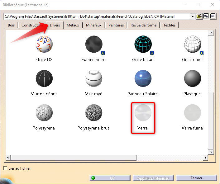Open the material library folder icon
The height and width of the screenshot is (184, 220).
(x=199, y=16)
